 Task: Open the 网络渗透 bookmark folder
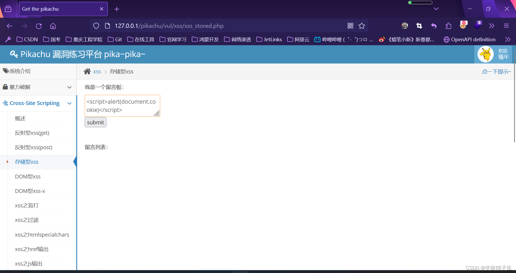[x=237, y=39]
